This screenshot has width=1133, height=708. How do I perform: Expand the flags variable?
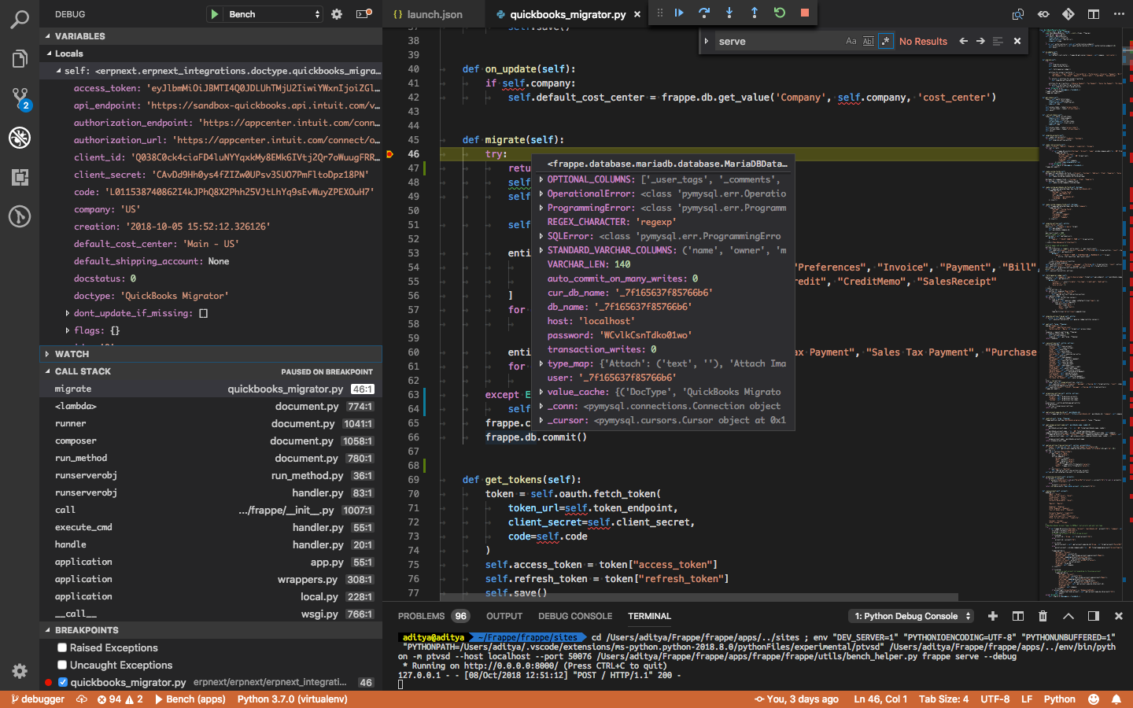click(x=67, y=330)
